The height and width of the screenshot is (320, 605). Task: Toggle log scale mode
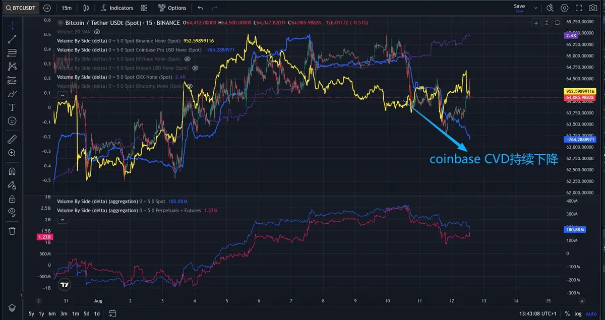point(578,313)
